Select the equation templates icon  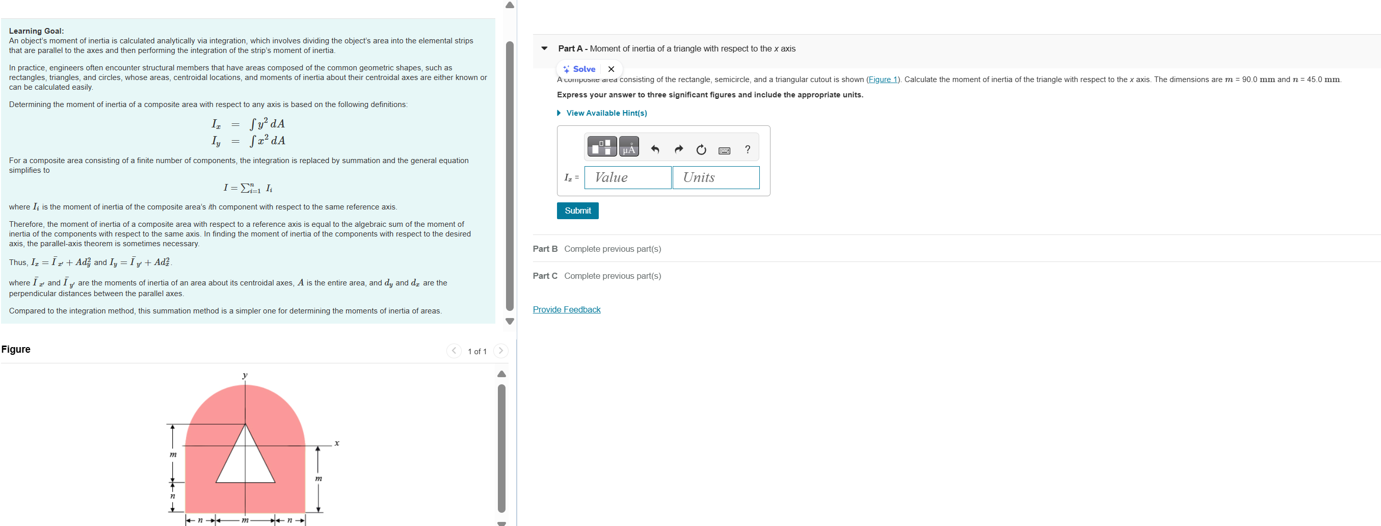(602, 147)
